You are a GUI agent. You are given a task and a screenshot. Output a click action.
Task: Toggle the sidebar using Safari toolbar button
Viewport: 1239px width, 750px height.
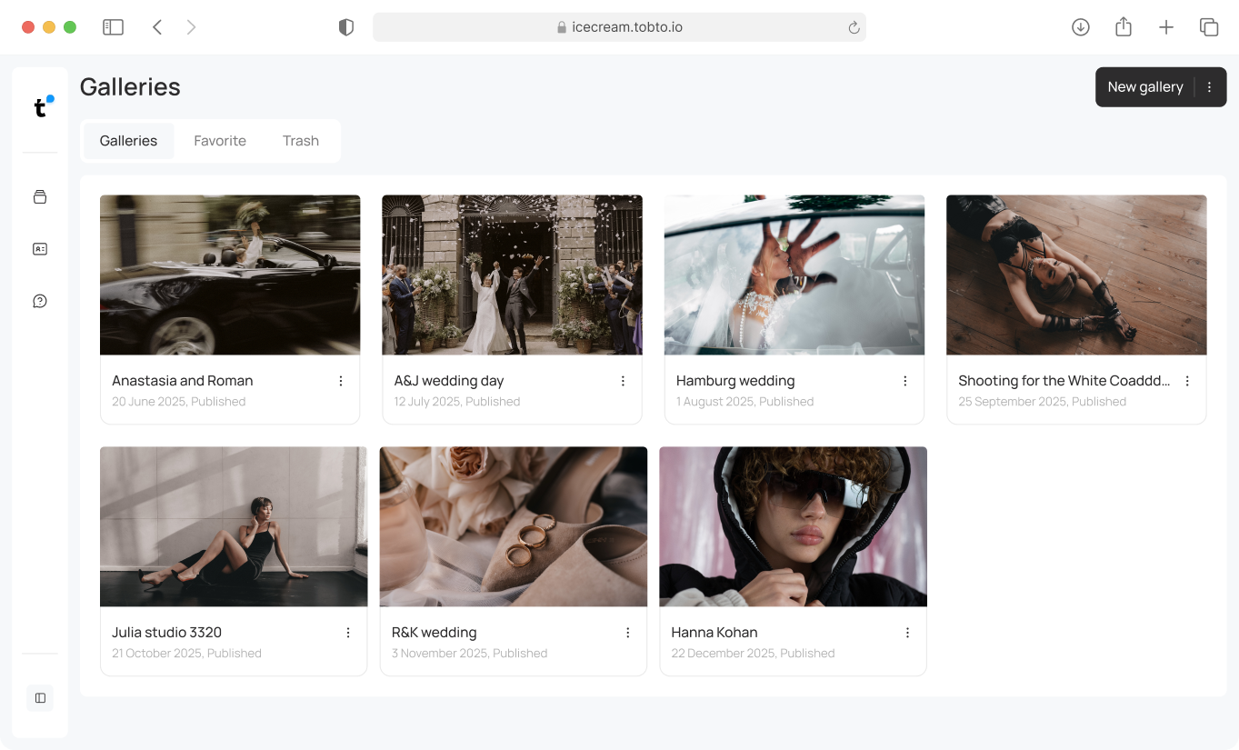point(113,26)
